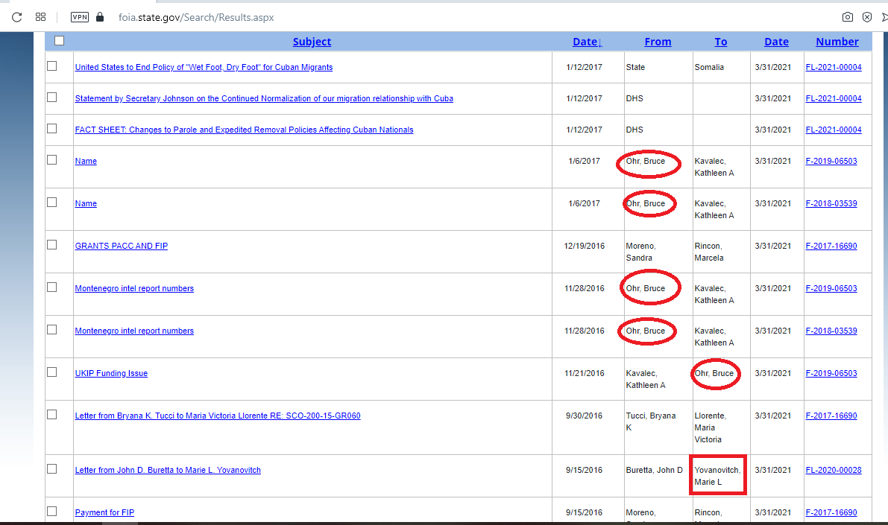Open F-2019-06503 link in UKIP Funding row
The height and width of the screenshot is (525, 888).
[831, 373]
